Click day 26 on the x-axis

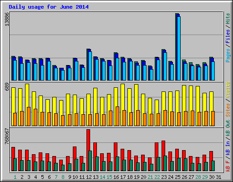pyautogui.click(x=184, y=177)
